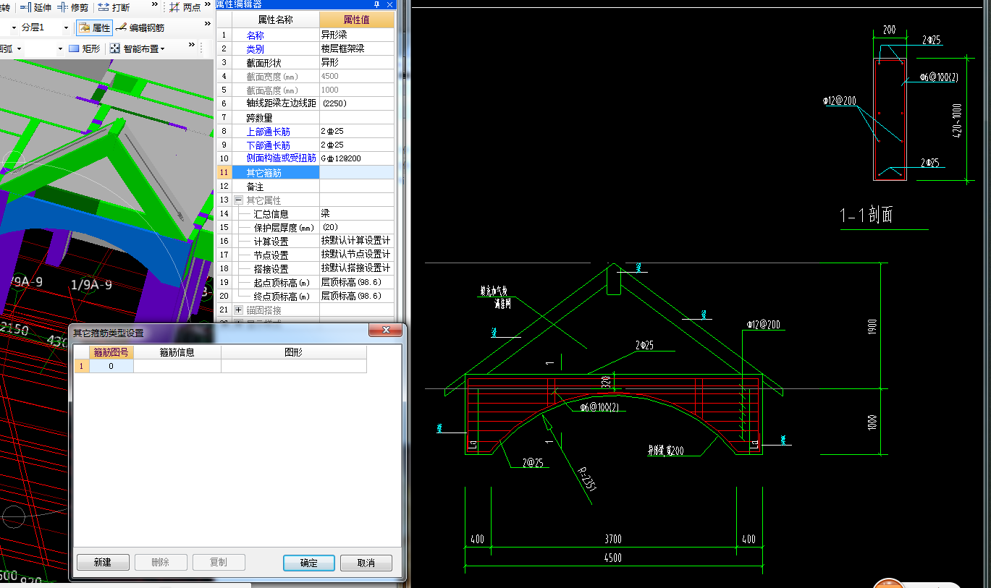
Task: Click row number 11 header cell
Action: pyautogui.click(x=224, y=172)
